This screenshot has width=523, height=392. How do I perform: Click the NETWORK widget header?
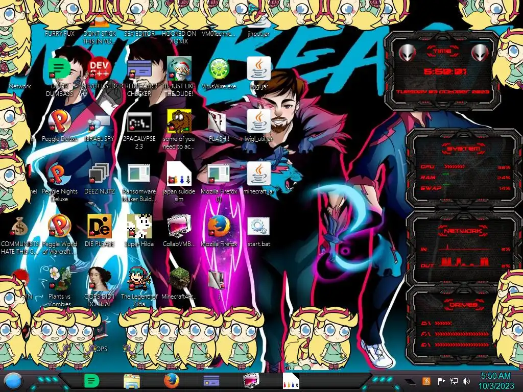pyautogui.click(x=463, y=231)
